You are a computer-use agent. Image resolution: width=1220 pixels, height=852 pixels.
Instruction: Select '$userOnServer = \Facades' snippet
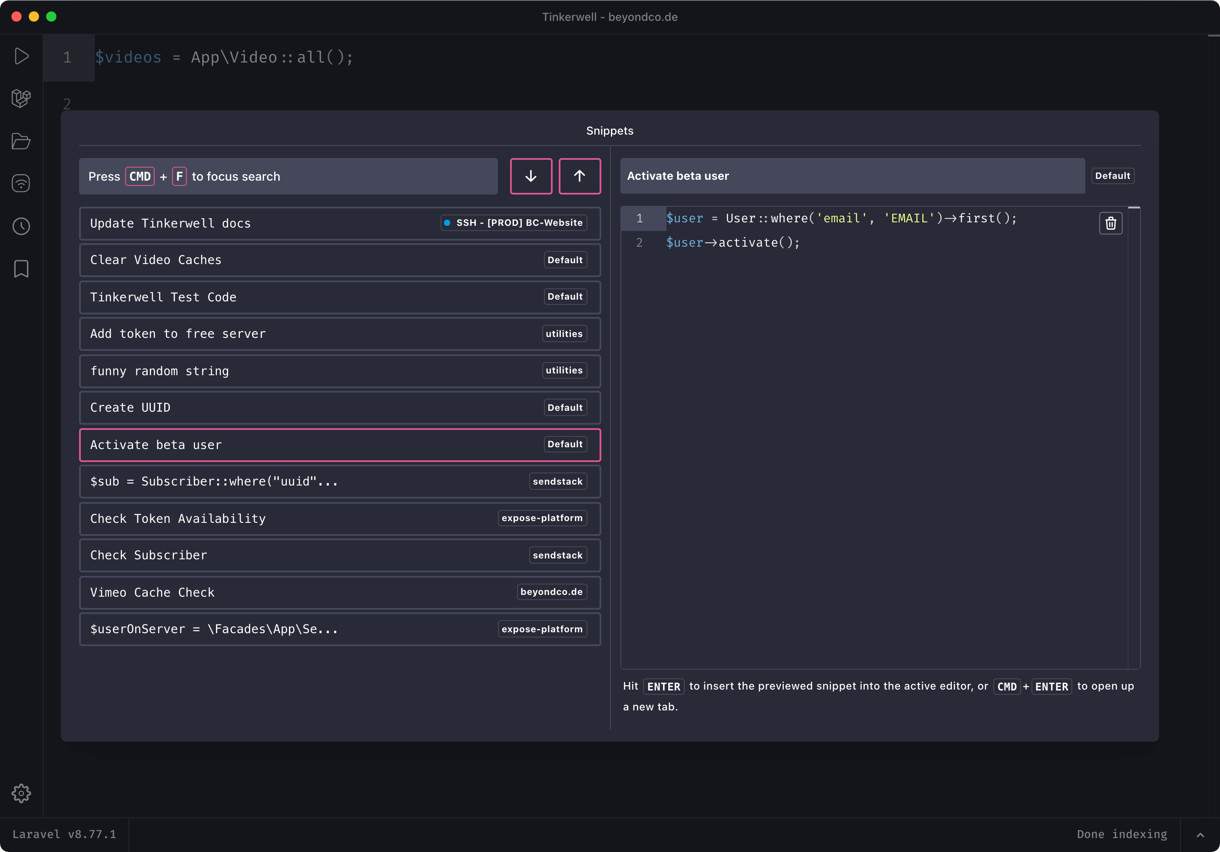click(x=340, y=629)
